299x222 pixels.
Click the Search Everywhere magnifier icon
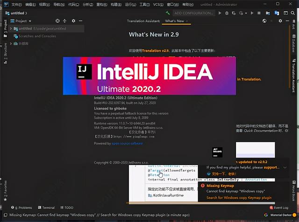pyautogui.click(x=293, y=13)
